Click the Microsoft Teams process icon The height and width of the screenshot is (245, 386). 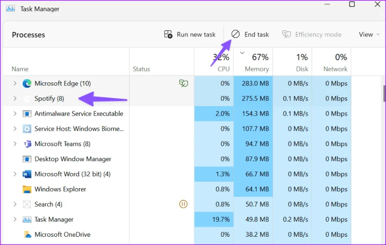click(x=28, y=144)
